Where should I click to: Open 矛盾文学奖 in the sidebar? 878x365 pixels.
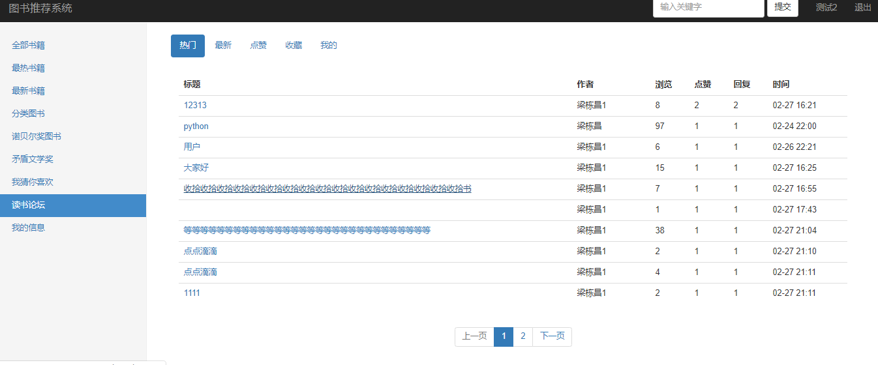[x=33, y=159]
